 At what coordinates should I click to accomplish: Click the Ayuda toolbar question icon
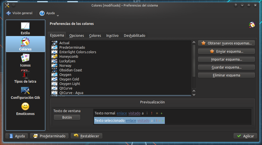42,13
